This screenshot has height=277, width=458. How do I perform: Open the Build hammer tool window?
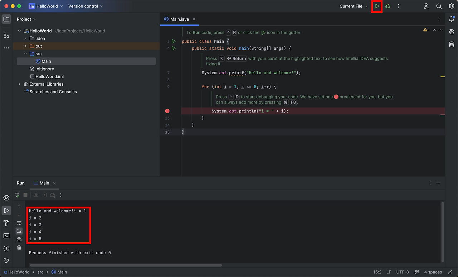pyautogui.click(x=6, y=223)
